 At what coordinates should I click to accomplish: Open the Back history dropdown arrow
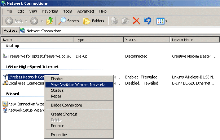tap(26, 21)
